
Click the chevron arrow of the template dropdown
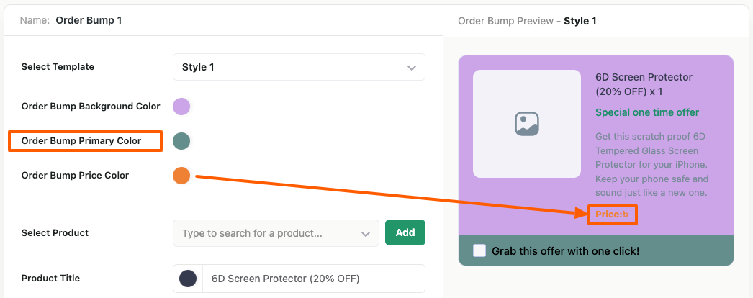(x=412, y=68)
